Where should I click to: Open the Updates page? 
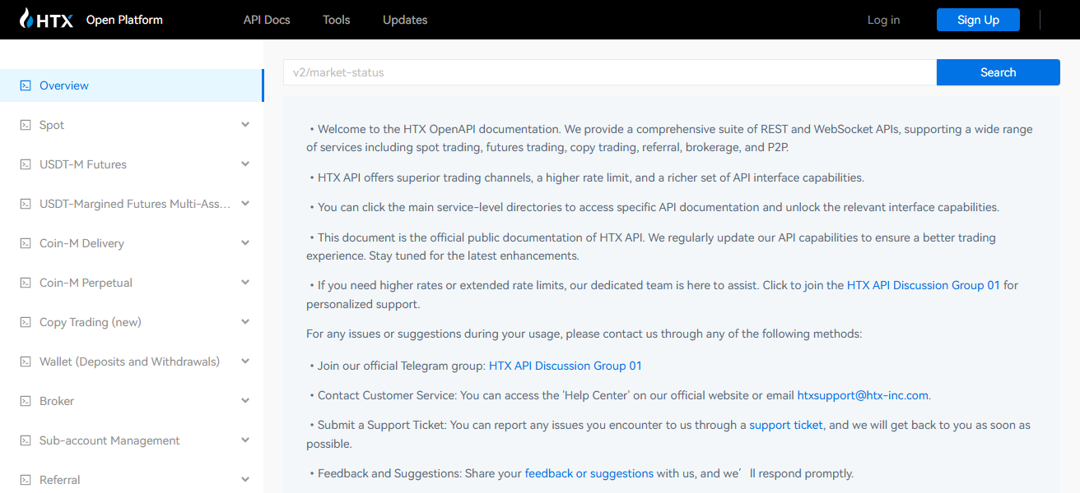[404, 20]
